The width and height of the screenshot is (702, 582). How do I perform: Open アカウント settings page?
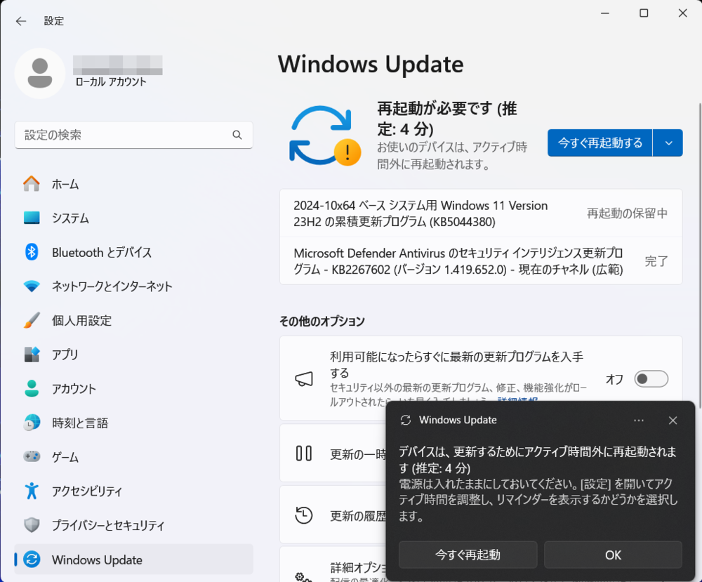133,388
